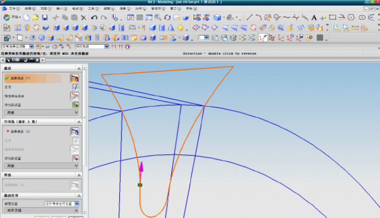Select the yellow sphere primitive icon

click(x=181, y=28)
